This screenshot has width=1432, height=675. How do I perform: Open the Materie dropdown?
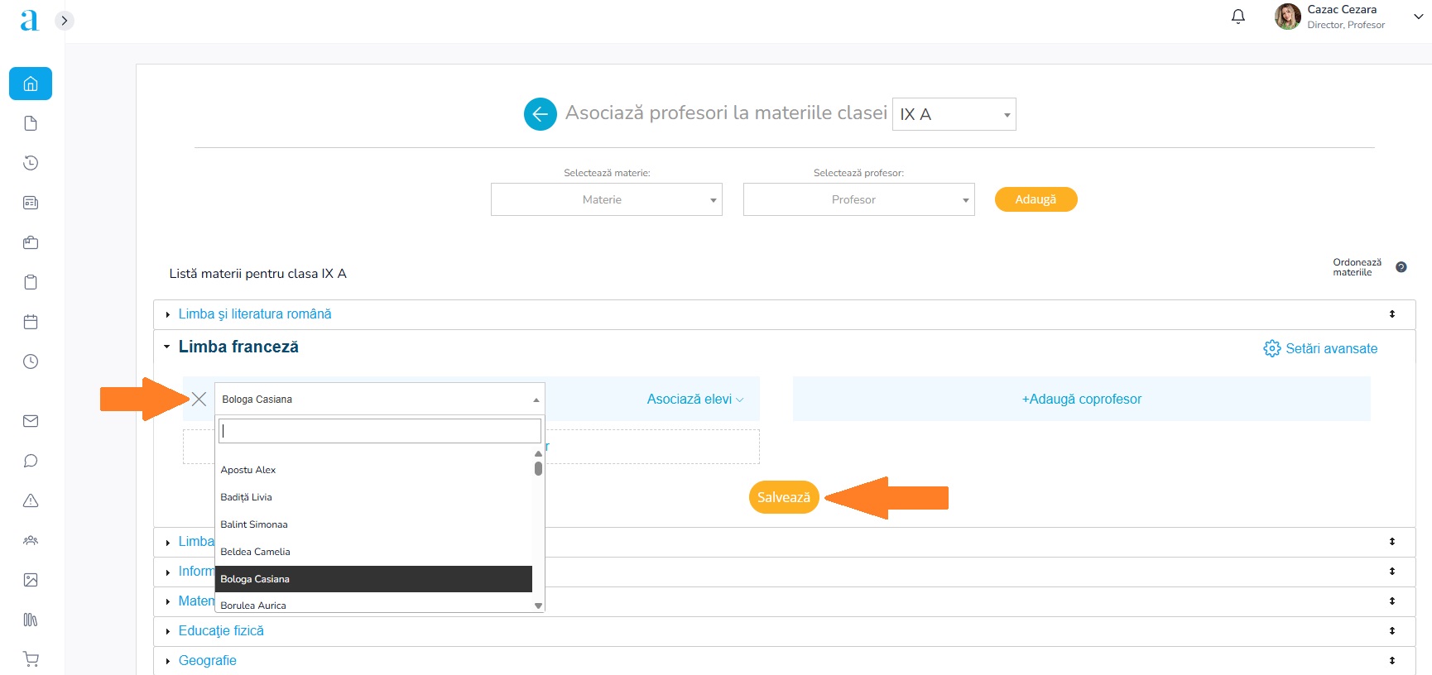coord(606,199)
